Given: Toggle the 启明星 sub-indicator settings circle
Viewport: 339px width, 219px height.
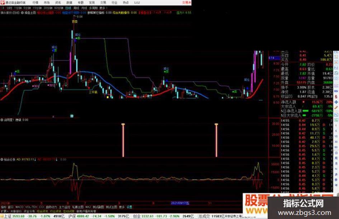Looking at the screenshot, I should click(2, 120).
